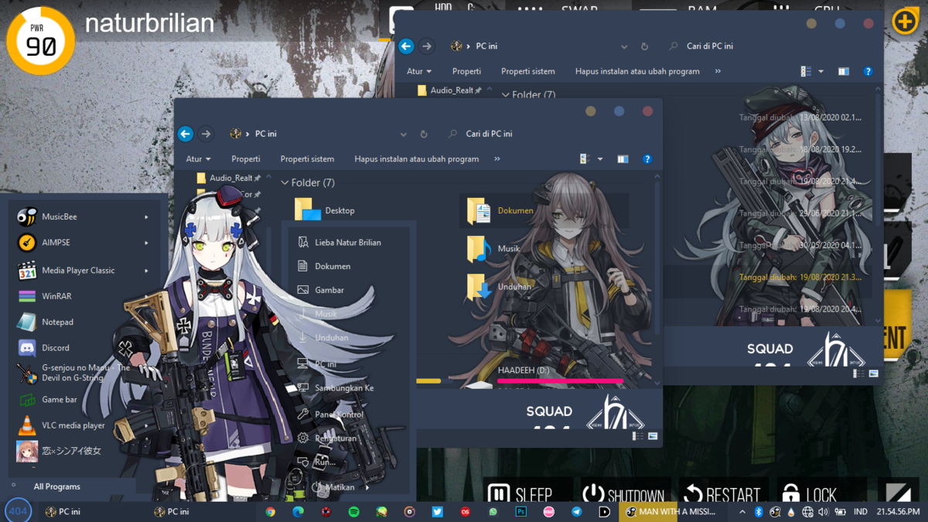Screen dimensions: 928x522
Task: Click Properti sistem in front window
Action: click(x=307, y=159)
